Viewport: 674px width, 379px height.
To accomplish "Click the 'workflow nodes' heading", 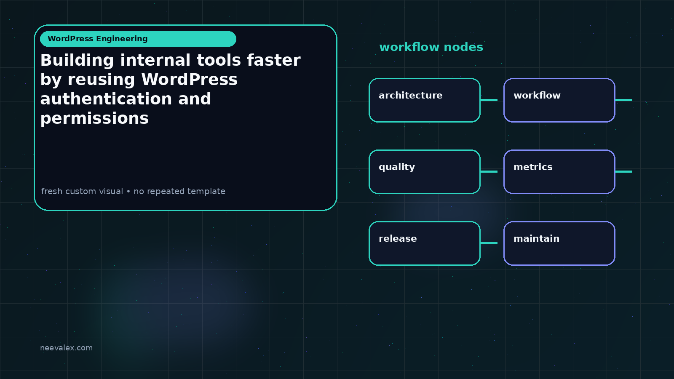I will point(431,47).
